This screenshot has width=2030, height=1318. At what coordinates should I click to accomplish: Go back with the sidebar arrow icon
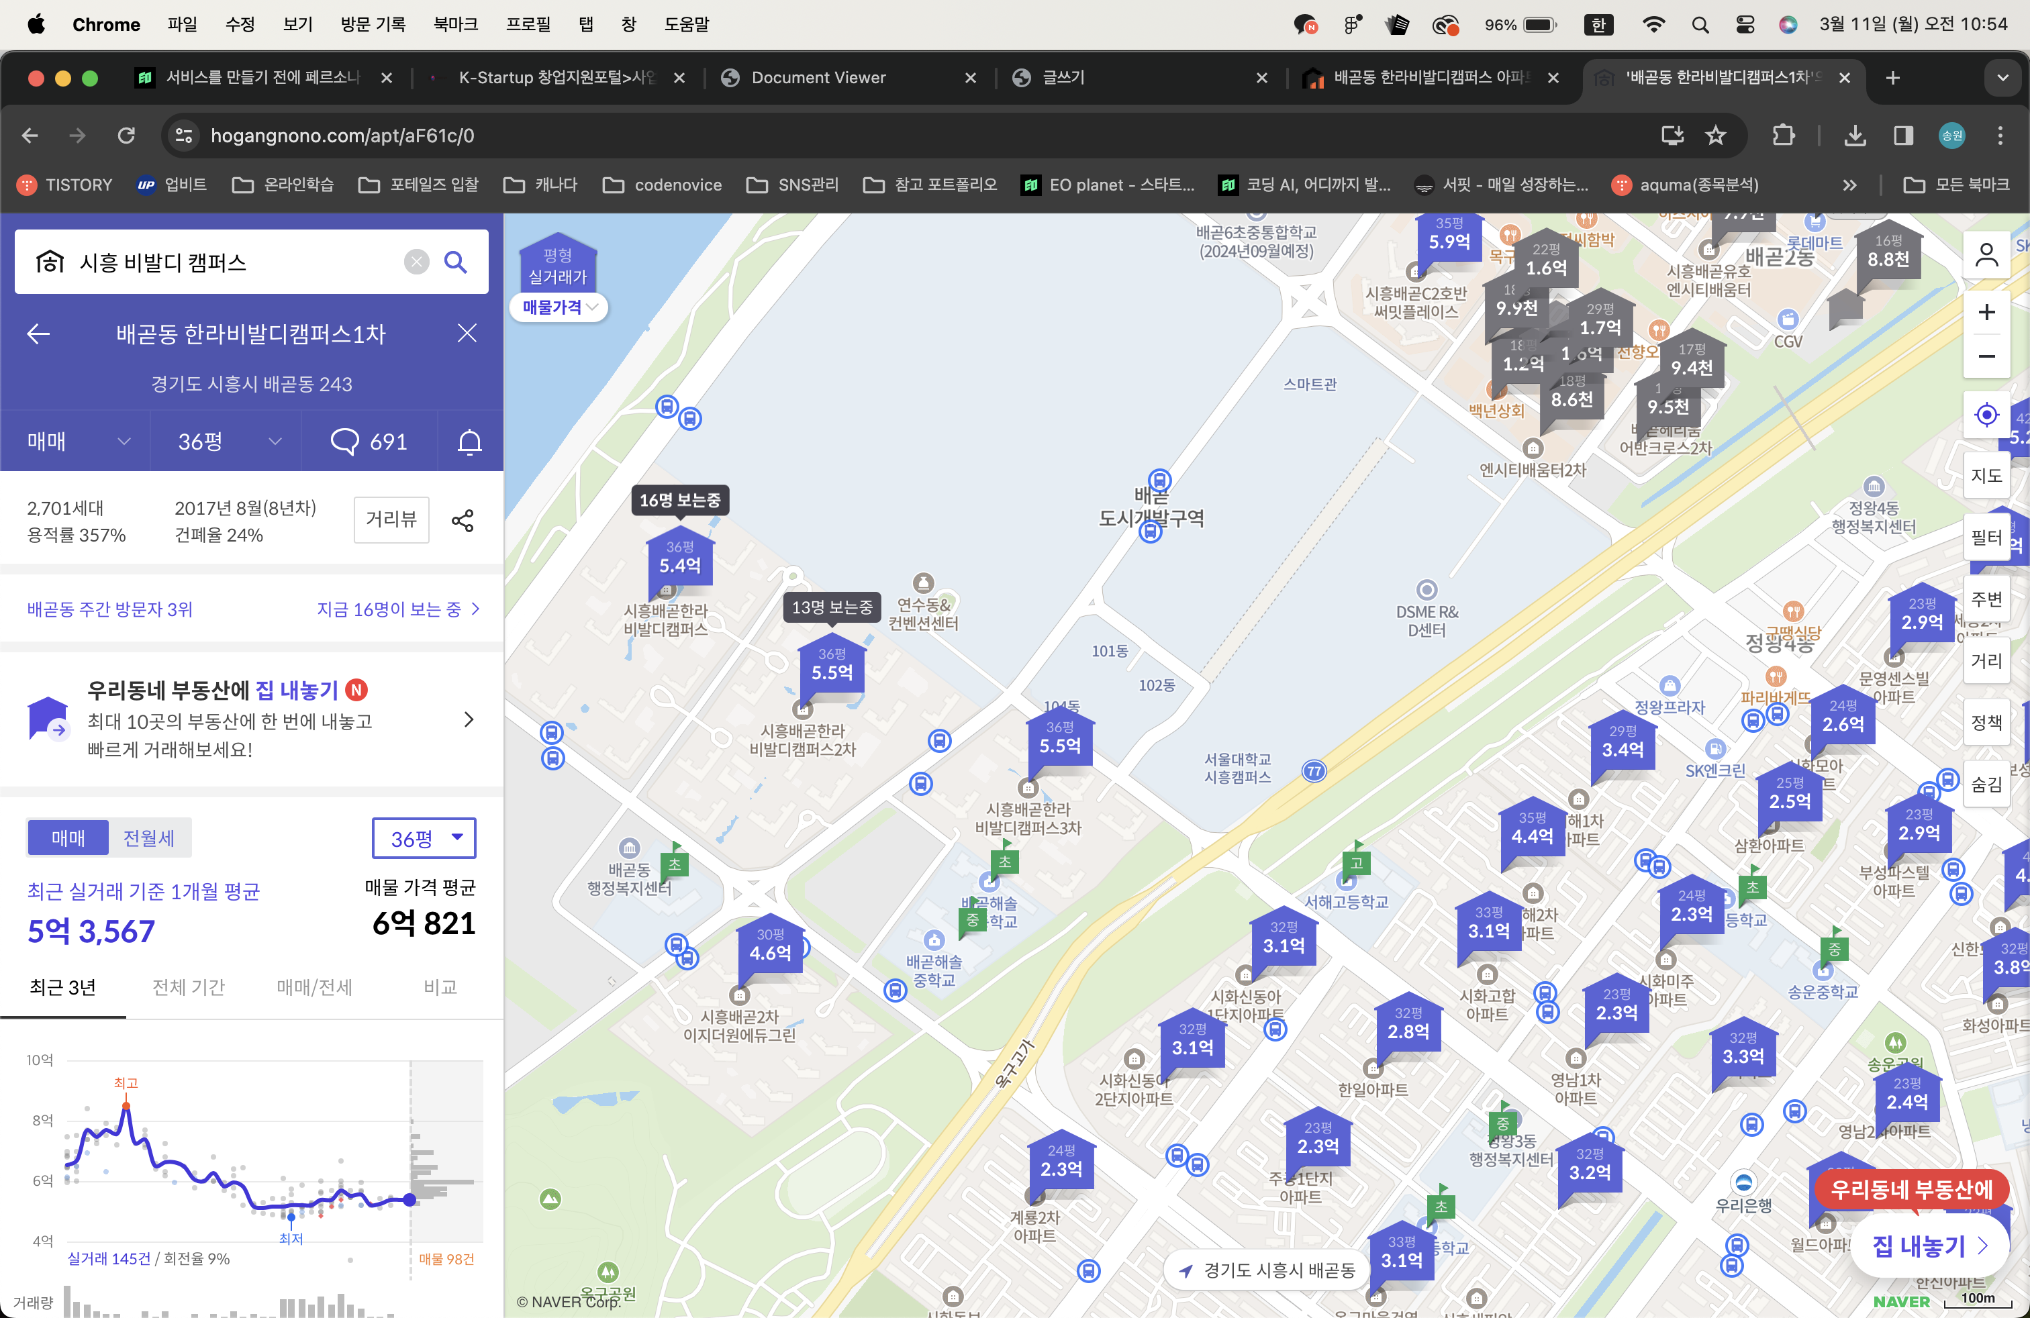click(38, 334)
